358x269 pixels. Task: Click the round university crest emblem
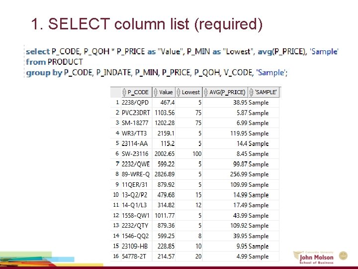(x=343, y=256)
